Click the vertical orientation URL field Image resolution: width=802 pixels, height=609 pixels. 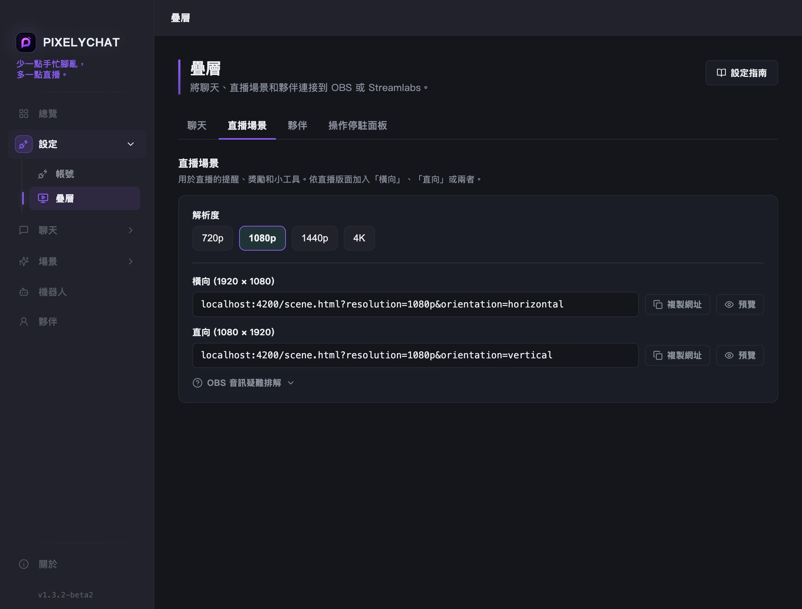click(415, 355)
